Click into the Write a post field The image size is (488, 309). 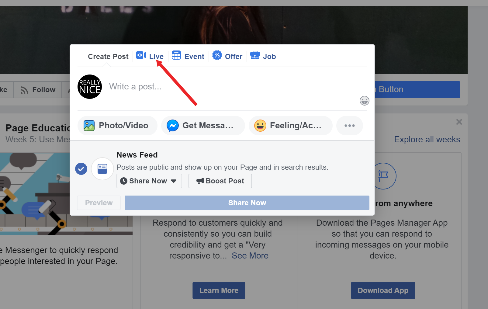[213, 87]
